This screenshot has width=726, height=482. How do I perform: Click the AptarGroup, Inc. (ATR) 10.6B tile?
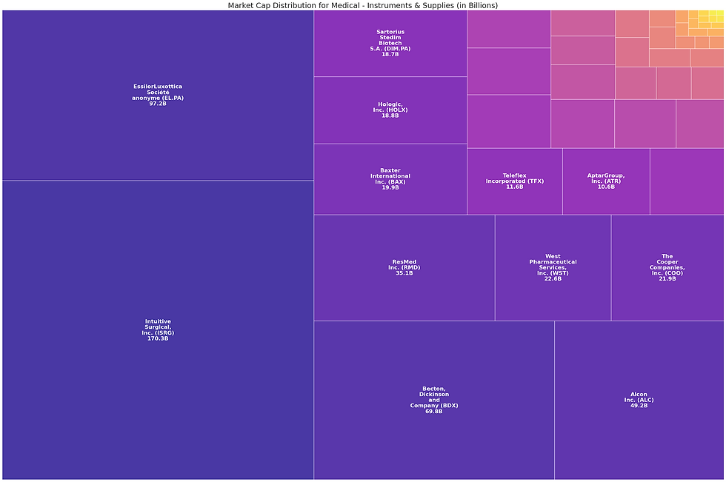click(606, 181)
